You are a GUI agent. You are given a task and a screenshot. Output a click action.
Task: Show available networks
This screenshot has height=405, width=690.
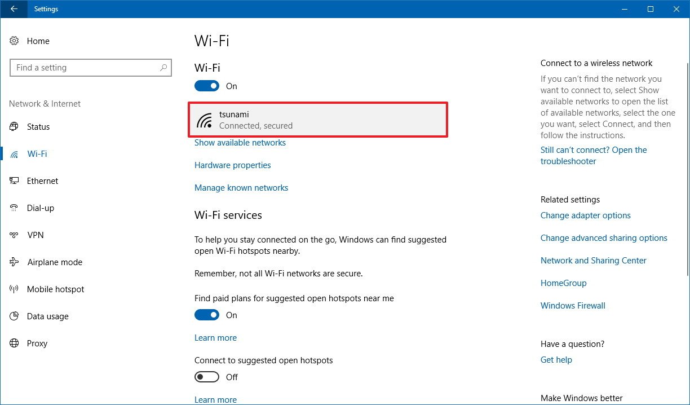(240, 143)
